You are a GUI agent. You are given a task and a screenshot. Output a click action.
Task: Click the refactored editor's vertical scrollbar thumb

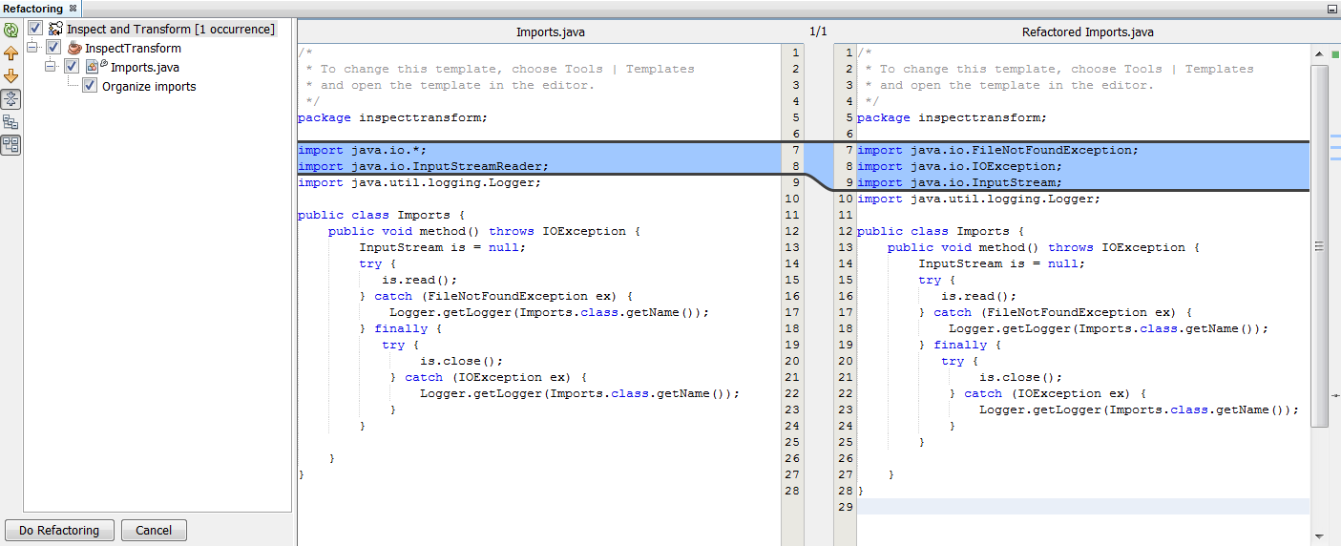point(1319,245)
